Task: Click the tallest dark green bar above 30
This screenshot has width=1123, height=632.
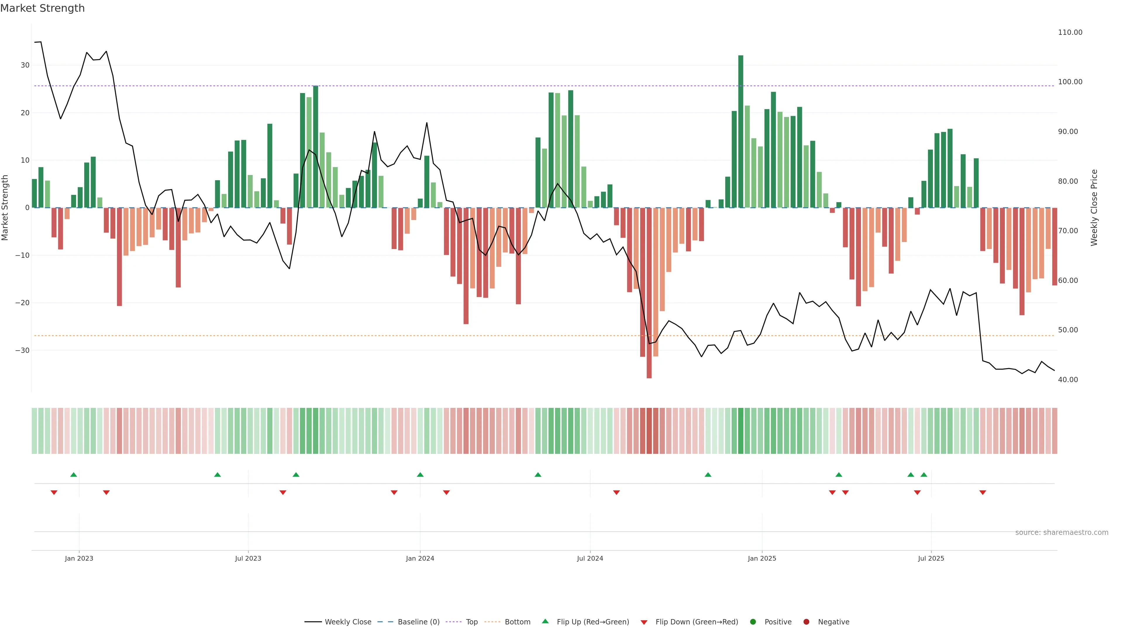Action: (741, 131)
